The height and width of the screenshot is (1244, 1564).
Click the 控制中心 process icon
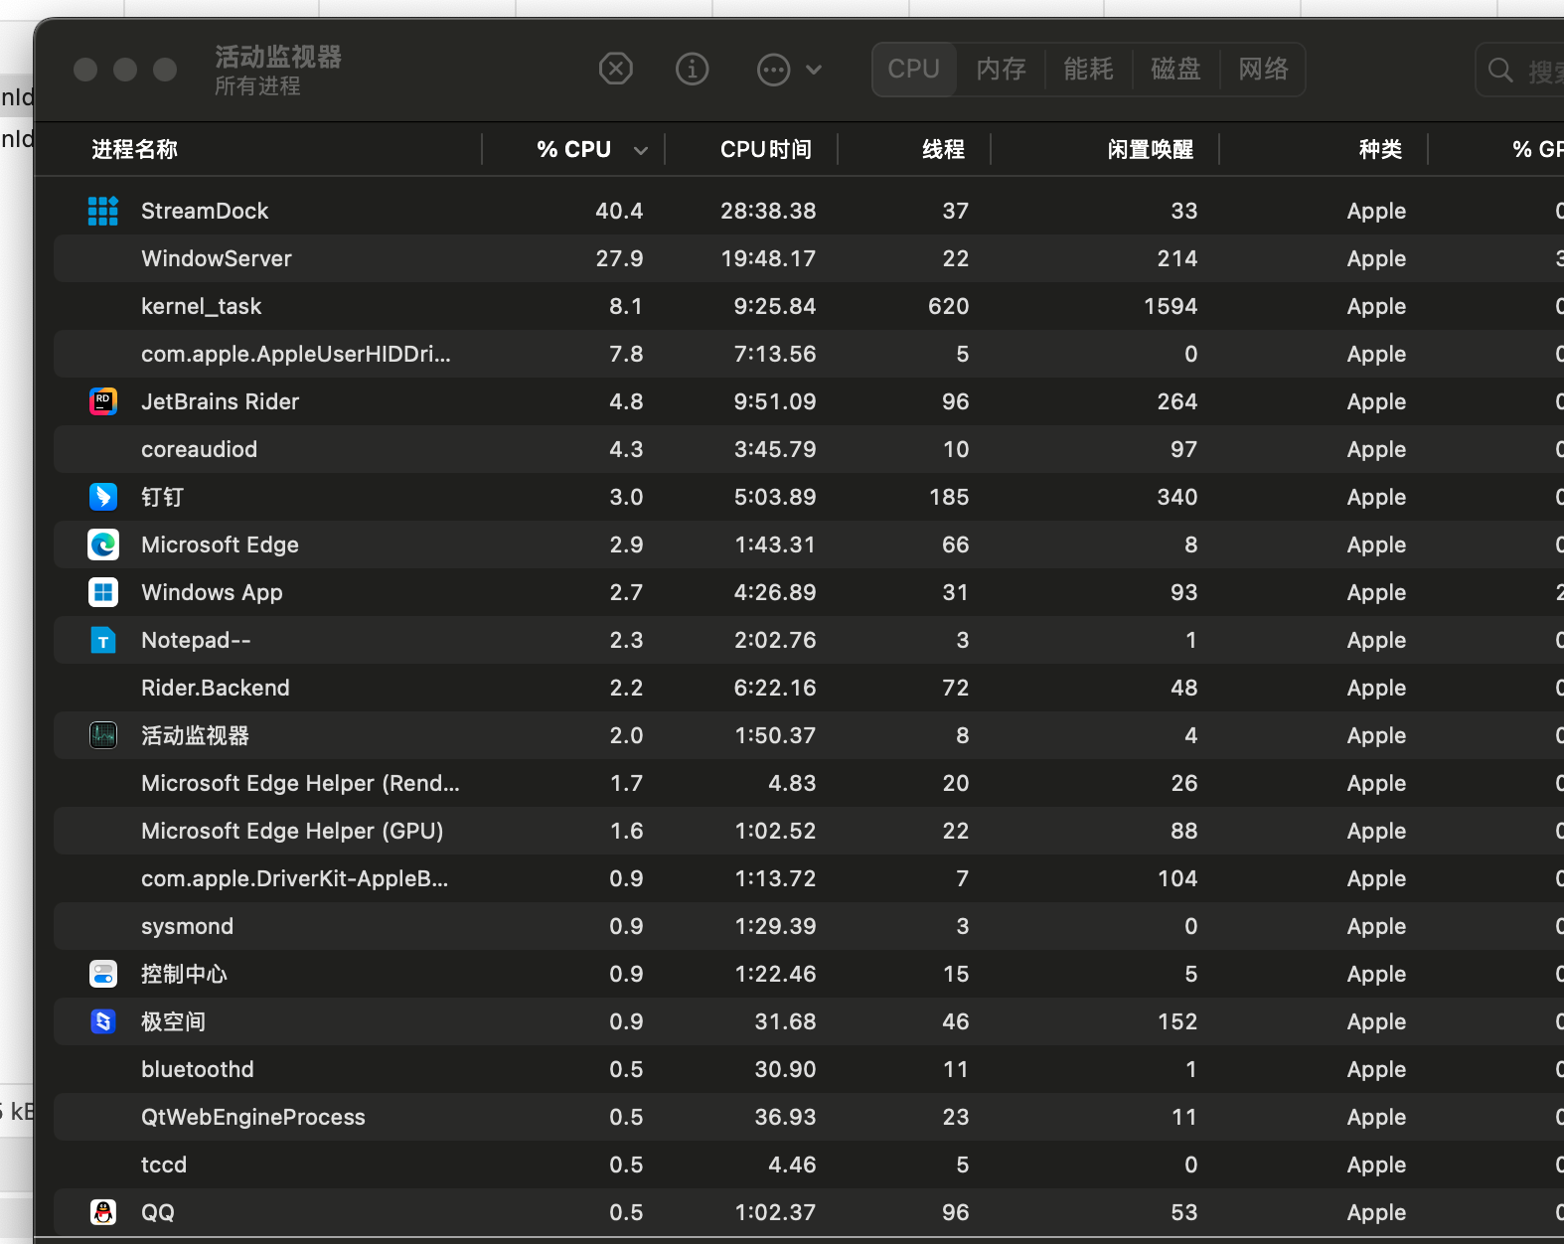(103, 974)
